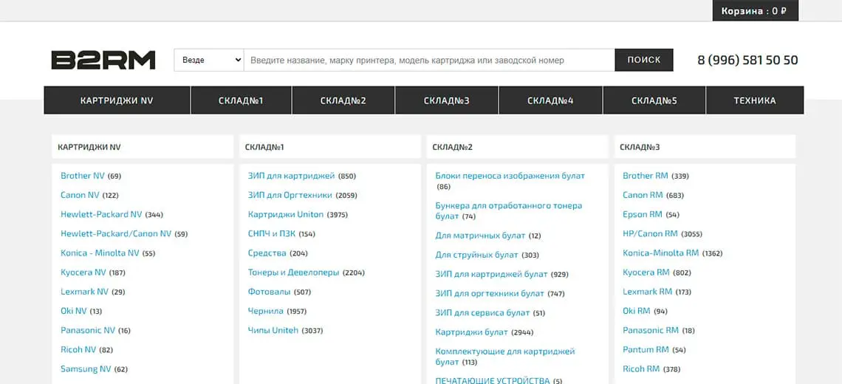
Task: Open Ricoh NV category link
Action: click(78, 349)
